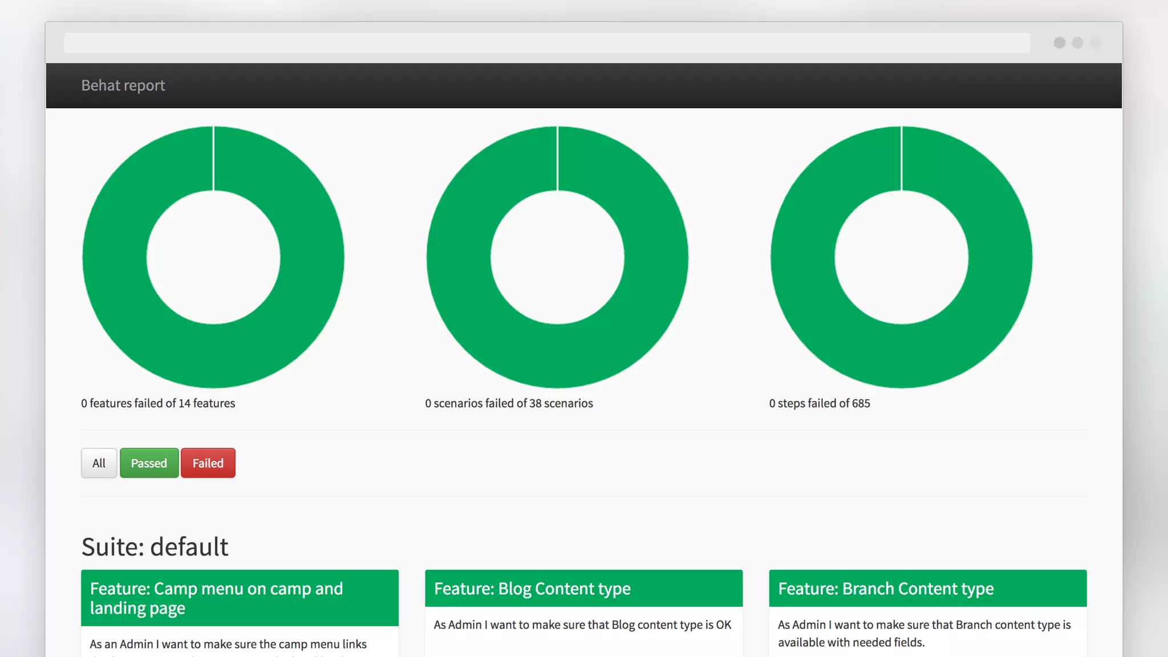1168x657 pixels.
Task: Expand the Blog Content type feature header
Action: tap(583, 589)
